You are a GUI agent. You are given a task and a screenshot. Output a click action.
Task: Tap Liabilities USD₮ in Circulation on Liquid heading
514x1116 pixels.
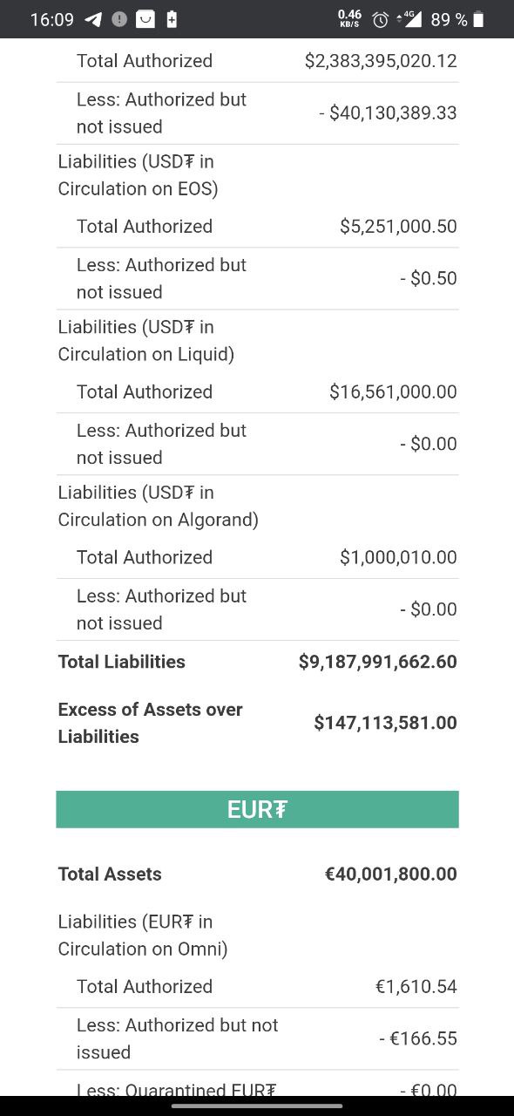(x=146, y=341)
